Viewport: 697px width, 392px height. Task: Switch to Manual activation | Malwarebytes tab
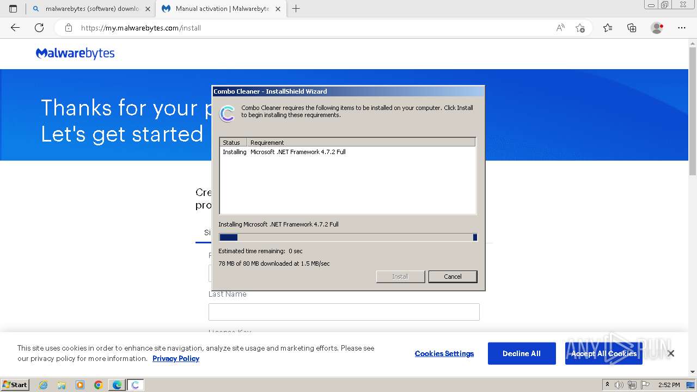(x=221, y=9)
